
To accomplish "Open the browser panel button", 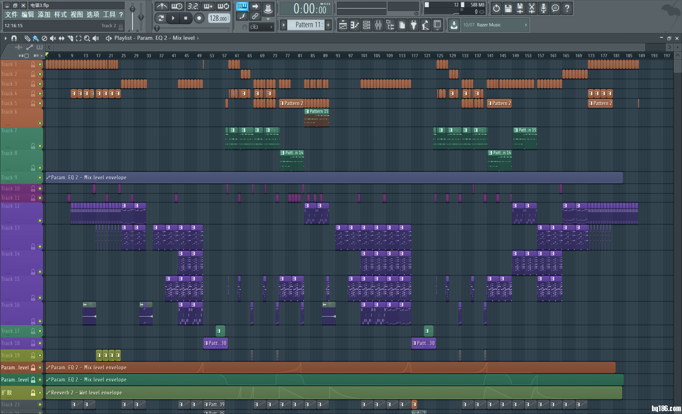I will tap(390, 25).
